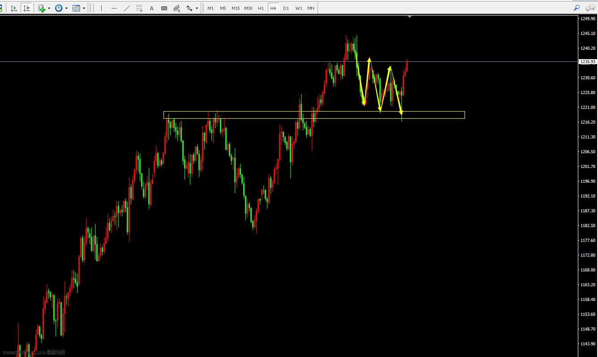Viewport: 598px width, 357px height.
Task: Switch chart to MN timeframe
Action: pos(311,8)
